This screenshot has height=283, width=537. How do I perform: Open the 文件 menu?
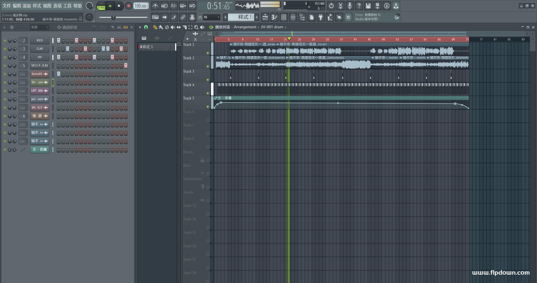pos(6,6)
